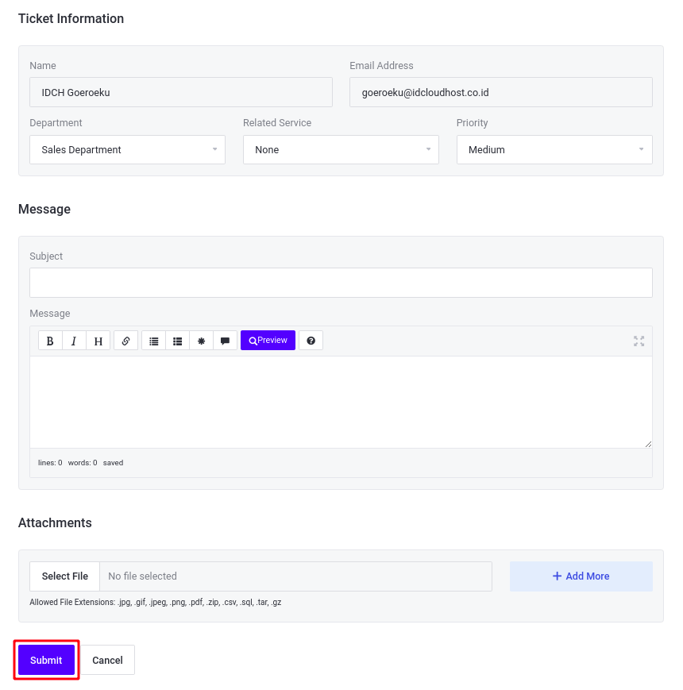This screenshot has width=683, height=690.
Task: Toggle fullscreen mode for the message editor
Action: (x=639, y=340)
